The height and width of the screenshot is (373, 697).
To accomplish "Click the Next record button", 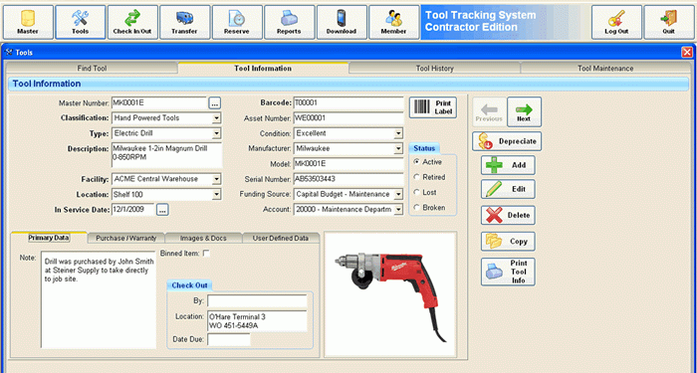I will [524, 111].
